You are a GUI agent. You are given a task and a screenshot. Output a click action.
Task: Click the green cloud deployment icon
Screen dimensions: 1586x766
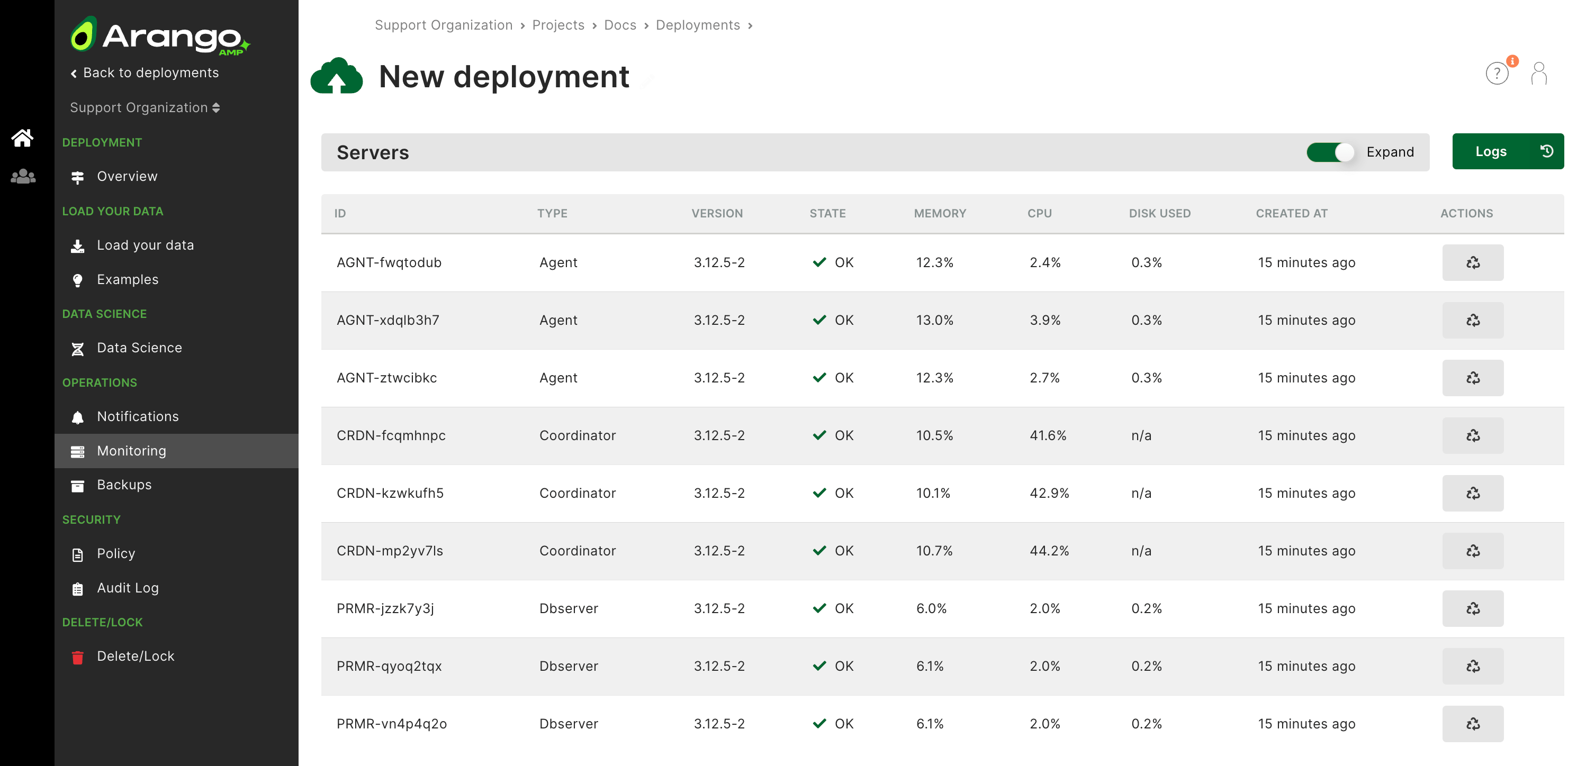click(336, 76)
